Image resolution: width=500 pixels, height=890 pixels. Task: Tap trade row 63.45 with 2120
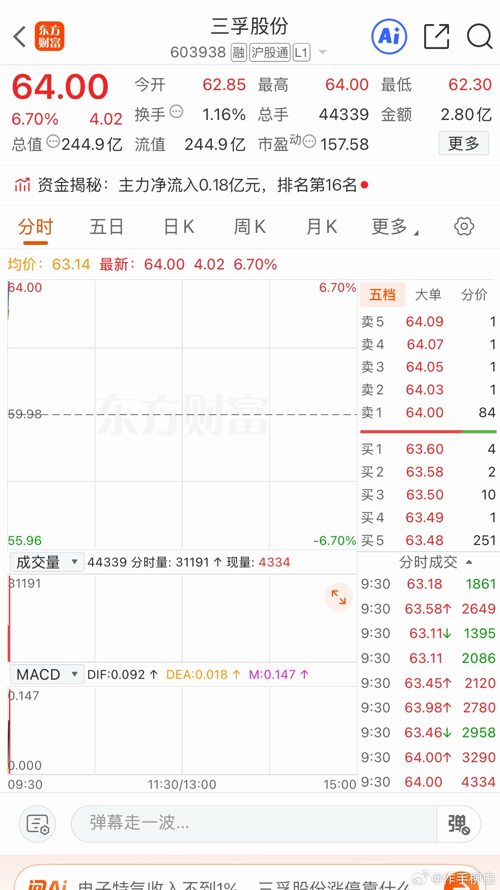pos(428,683)
